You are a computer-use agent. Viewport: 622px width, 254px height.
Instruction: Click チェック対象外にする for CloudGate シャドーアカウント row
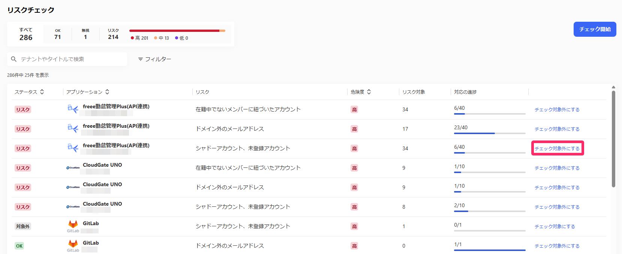tap(557, 207)
